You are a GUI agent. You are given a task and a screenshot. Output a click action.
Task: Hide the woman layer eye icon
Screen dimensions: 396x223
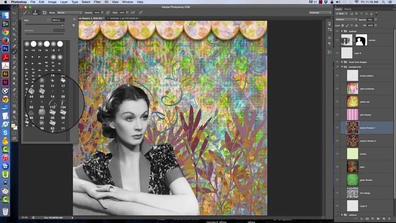coord(337,40)
